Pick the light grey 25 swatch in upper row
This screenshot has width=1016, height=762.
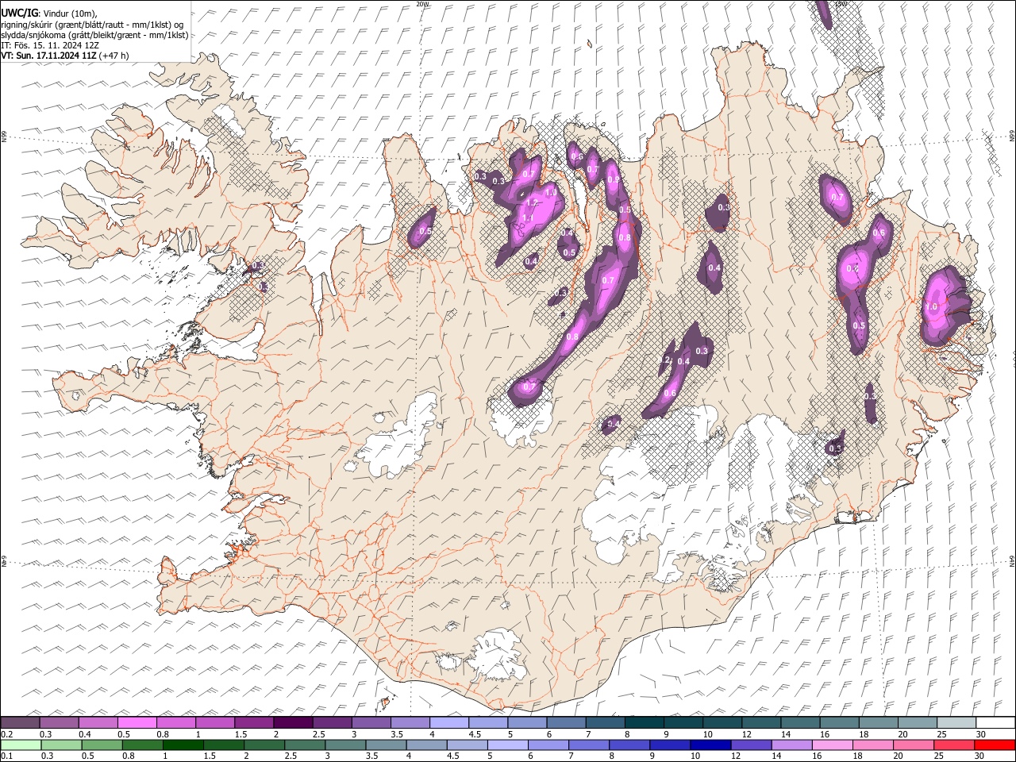[x=956, y=722]
